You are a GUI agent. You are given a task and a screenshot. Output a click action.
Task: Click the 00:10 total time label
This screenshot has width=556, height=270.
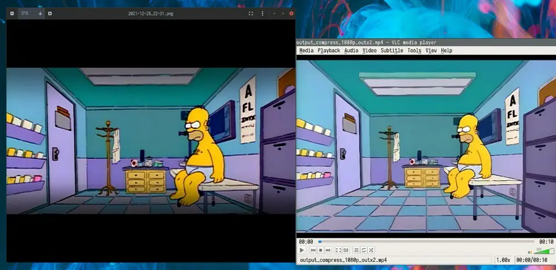(x=546, y=242)
